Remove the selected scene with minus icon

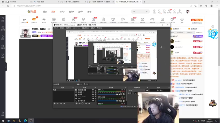57,104
